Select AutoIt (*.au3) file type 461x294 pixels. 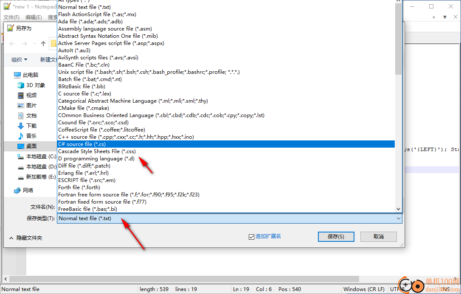pos(226,50)
